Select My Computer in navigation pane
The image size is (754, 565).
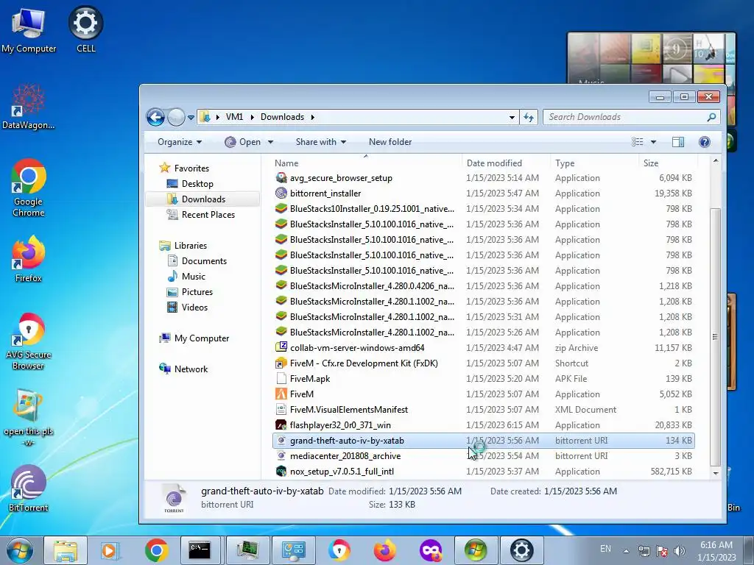pos(202,338)
